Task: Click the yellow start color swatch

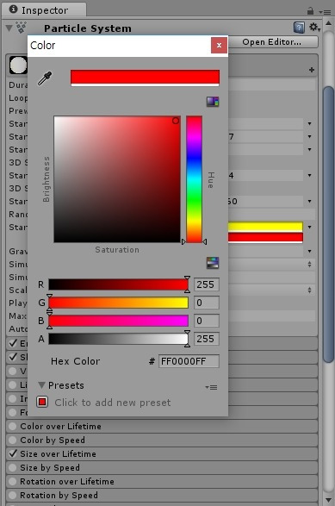Action: pos(265,227)
